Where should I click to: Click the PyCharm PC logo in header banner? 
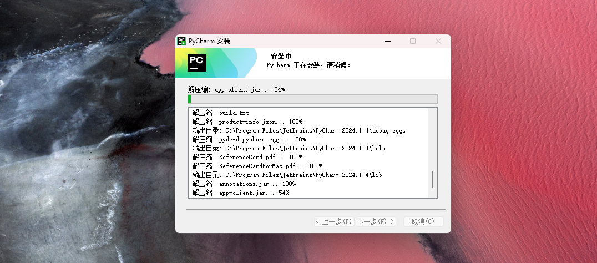click(x=197, y=63)
